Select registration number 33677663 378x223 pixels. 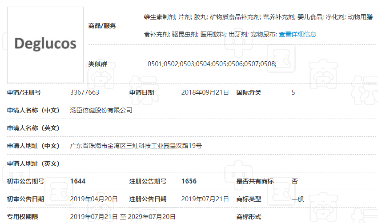[84, 92]
